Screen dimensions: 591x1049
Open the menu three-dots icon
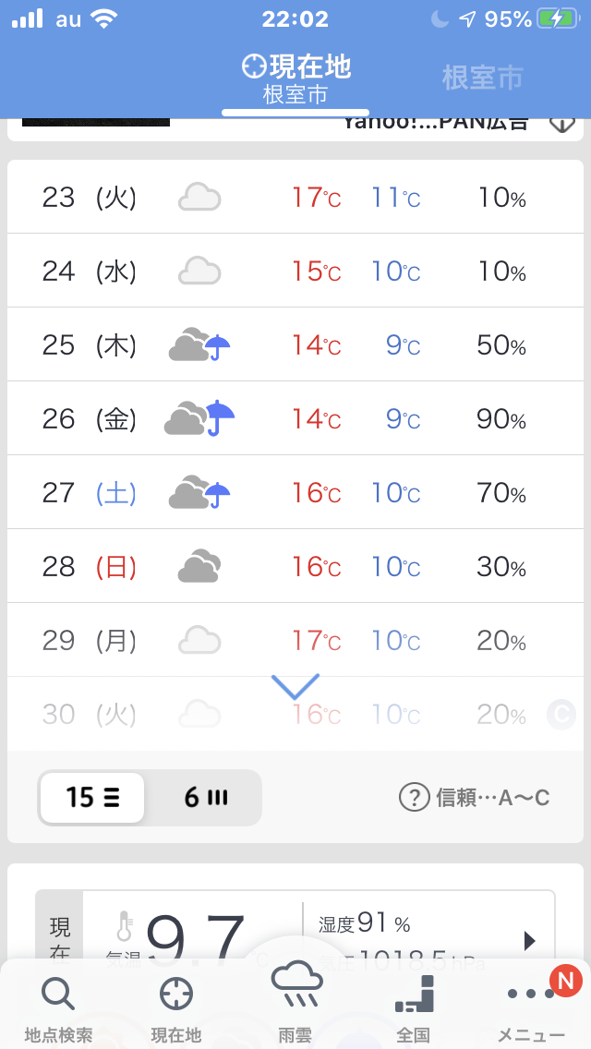point(531,995)
